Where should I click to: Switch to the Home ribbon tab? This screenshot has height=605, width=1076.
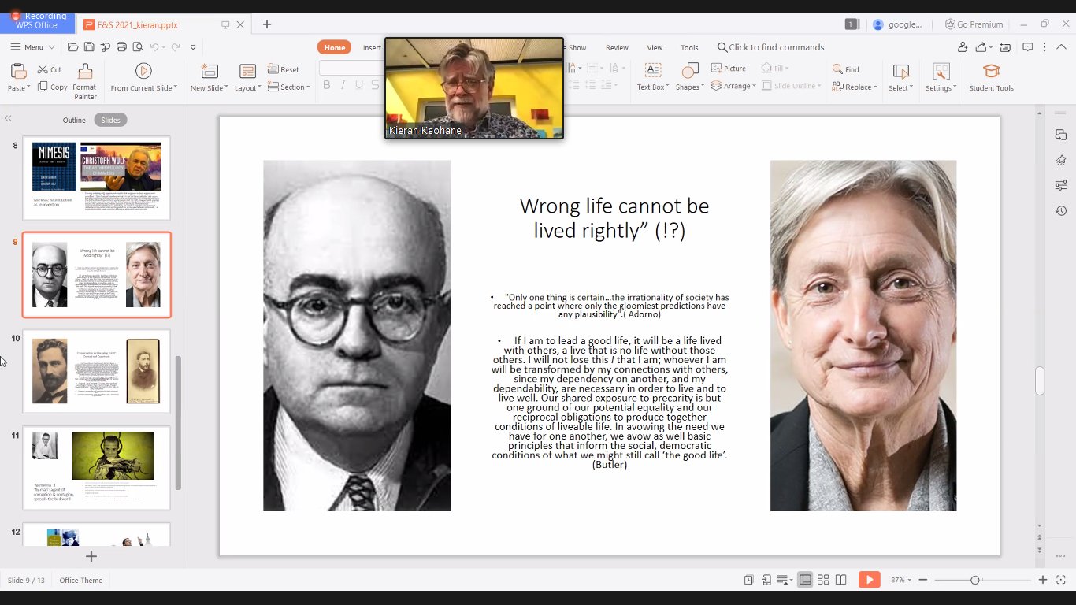coord(335,47)
